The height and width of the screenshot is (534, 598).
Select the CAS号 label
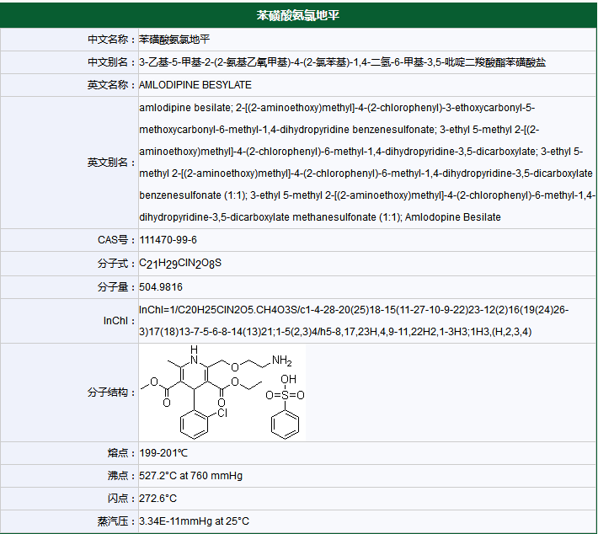[x=116, y=240]
